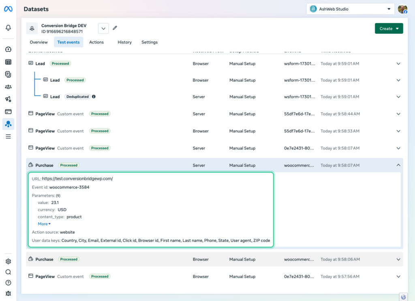Click the Lead icon in top Lead row

tap(31, 63)
